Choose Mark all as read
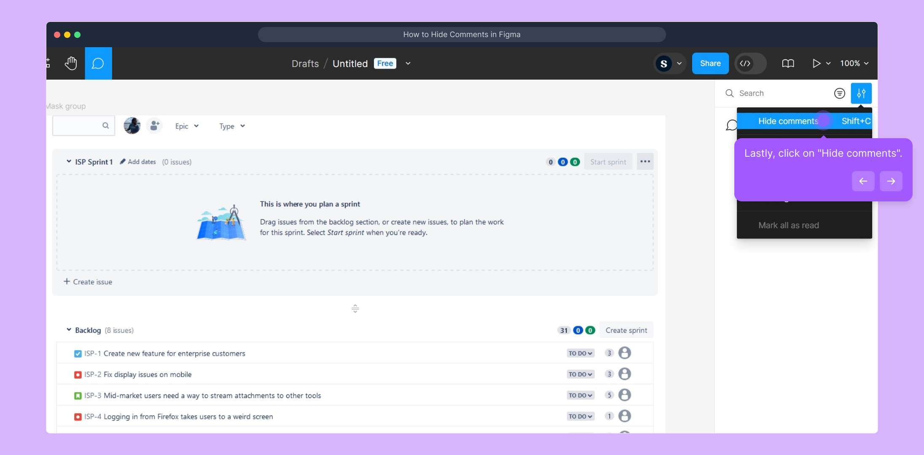 coord(788,225)
